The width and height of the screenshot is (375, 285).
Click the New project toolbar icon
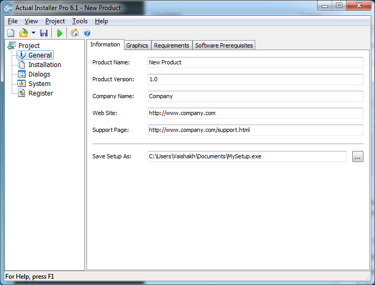[11, 33]
